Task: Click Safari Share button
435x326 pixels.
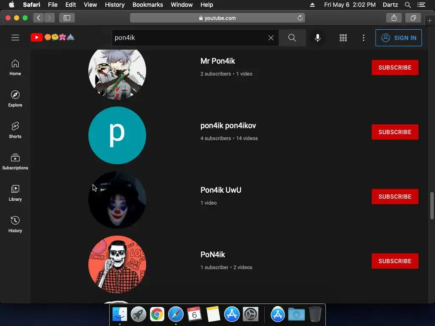Action: [394, 18]
